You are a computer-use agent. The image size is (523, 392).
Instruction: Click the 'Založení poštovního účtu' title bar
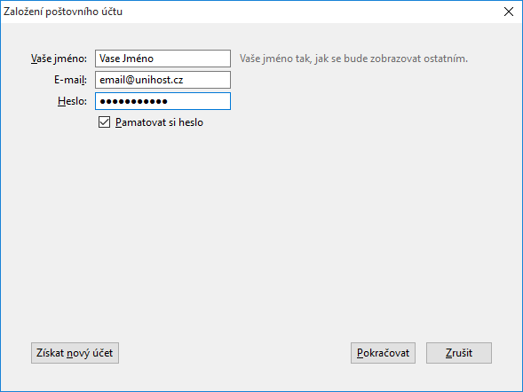click(63, 12)
